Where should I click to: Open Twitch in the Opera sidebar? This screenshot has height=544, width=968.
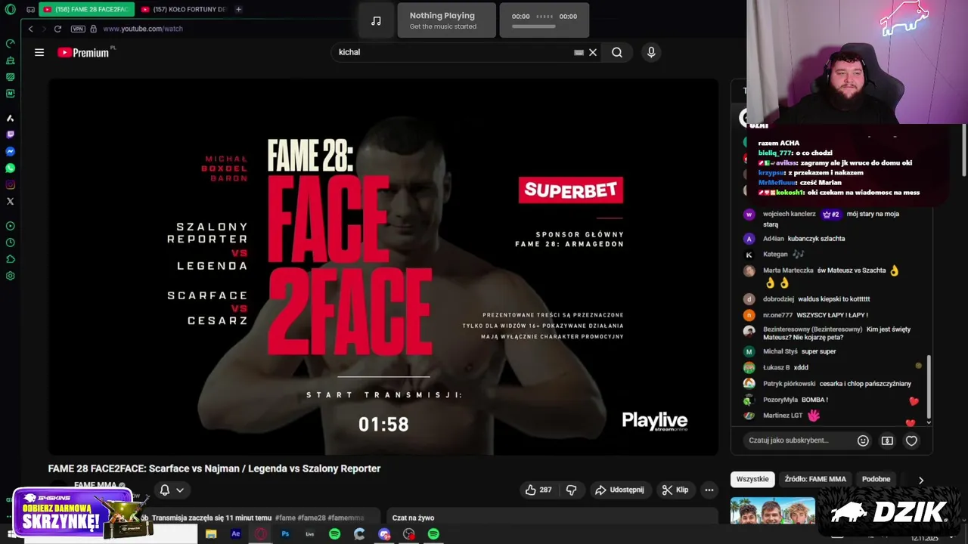[x=10, y=134]
